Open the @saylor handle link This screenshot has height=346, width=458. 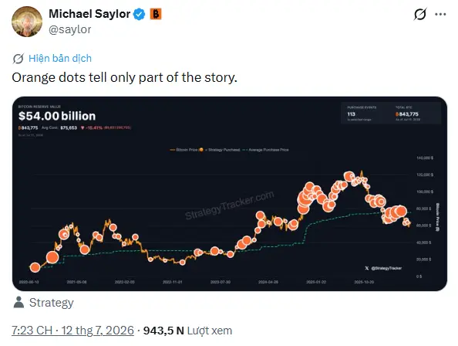(x=70, y=29)
